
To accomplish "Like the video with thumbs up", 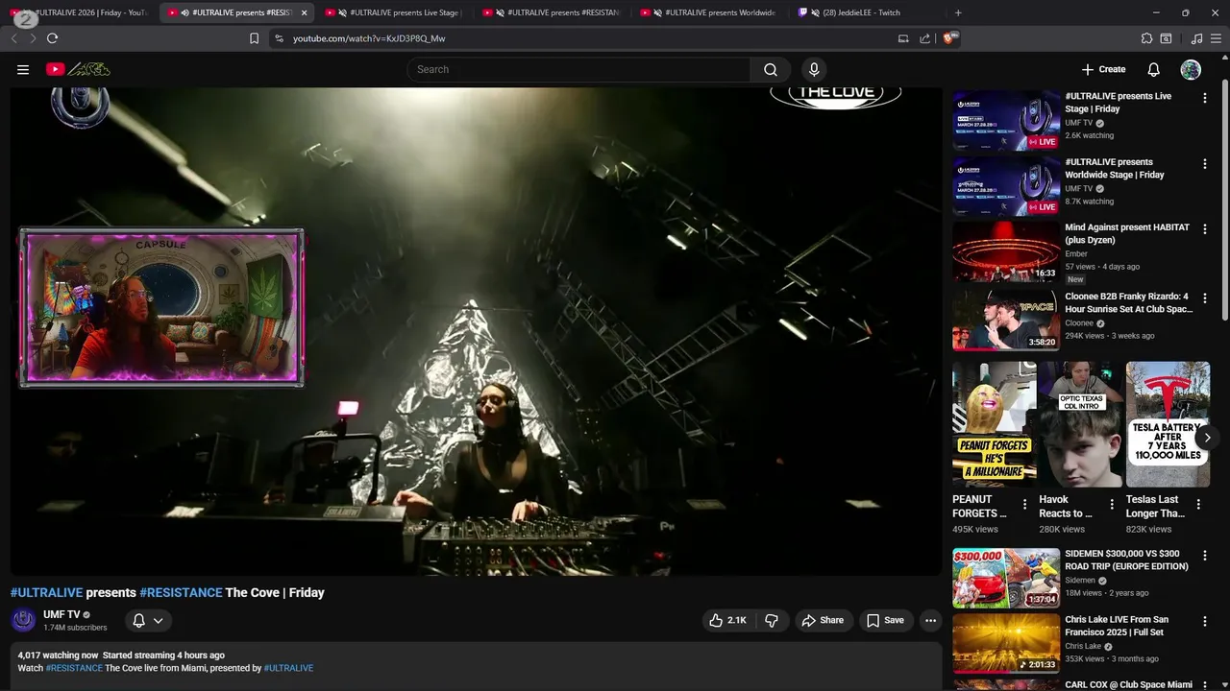I will pyautogui.click(x=727, y=620).
